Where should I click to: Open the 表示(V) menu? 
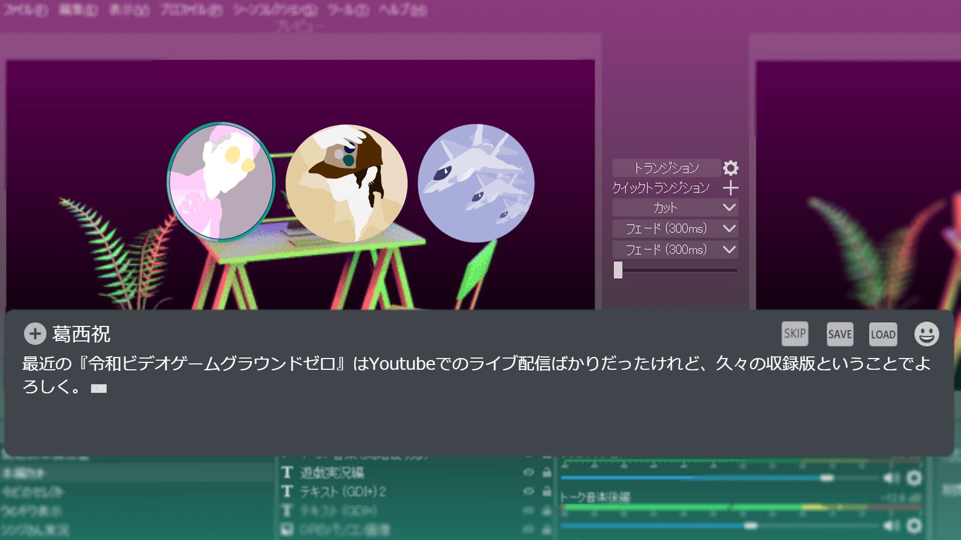129,10
